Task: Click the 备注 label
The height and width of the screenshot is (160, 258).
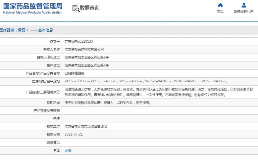Action: coord(56,118)
